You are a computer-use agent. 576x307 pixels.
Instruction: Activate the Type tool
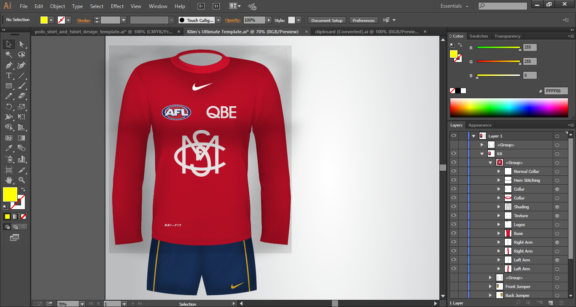[x=8, y=75]
